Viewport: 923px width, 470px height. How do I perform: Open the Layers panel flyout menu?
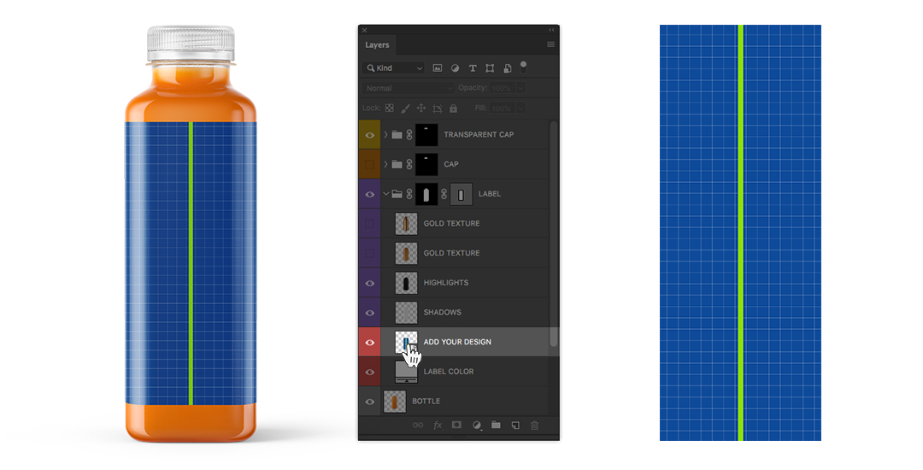551,44
